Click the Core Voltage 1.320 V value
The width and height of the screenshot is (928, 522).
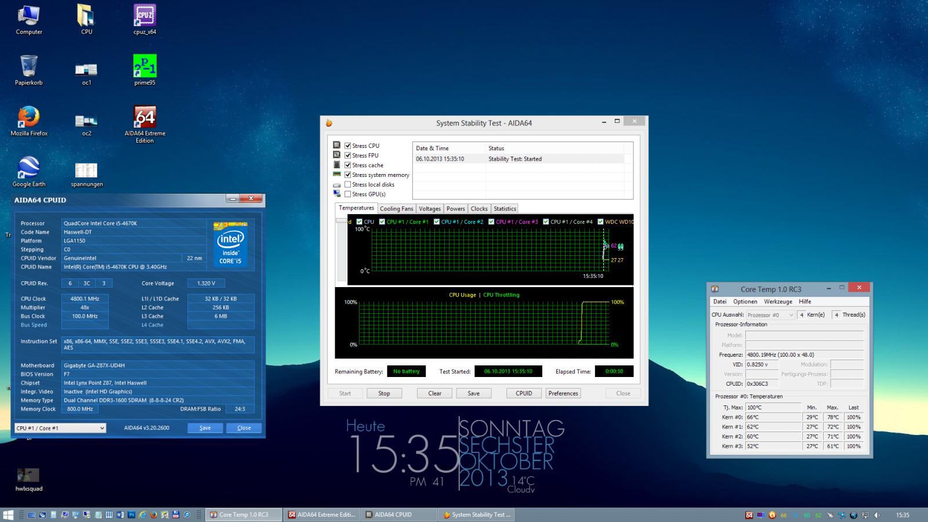pos(206,284)
